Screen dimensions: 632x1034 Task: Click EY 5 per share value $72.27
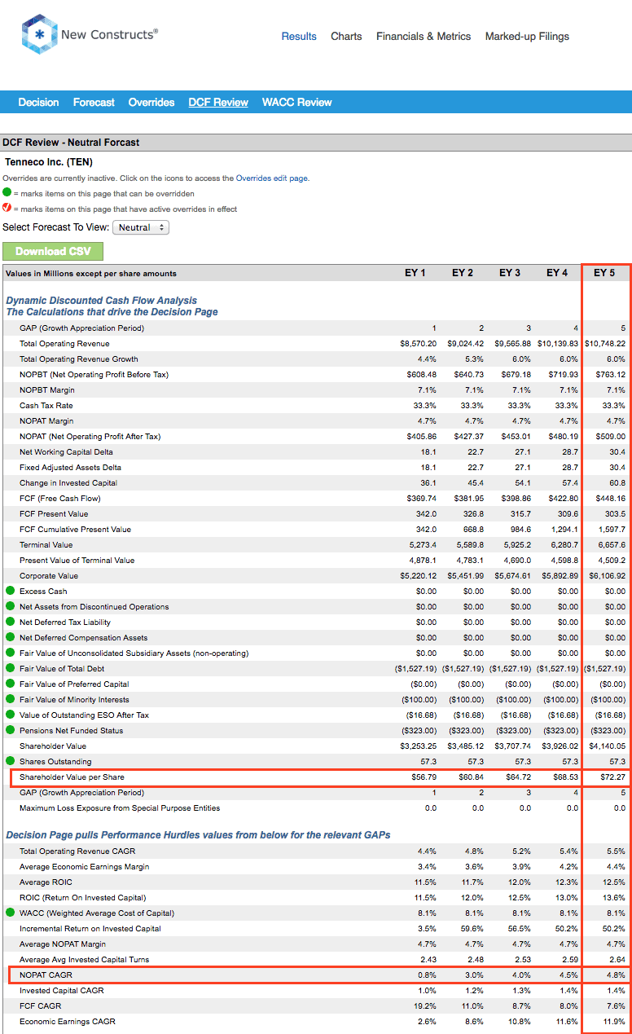click(613, 777)
